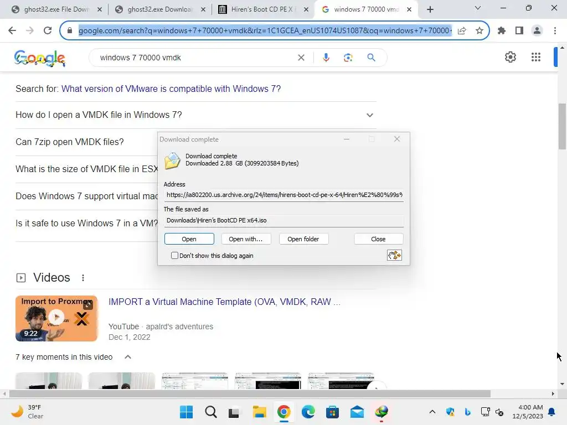Play the Import to Proxmox video thumbnail
Screen dimensions: 567x425
click(56, 318)
